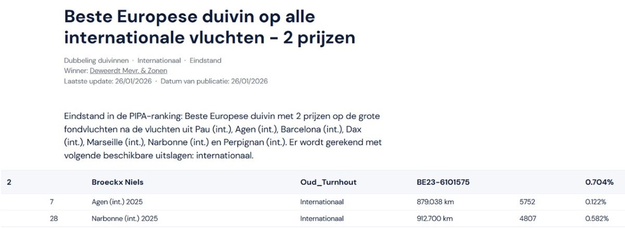Click ring number BE23-6101575
Image resolution: width=625 pixels, height=228 pixels.
pos(441,182)
